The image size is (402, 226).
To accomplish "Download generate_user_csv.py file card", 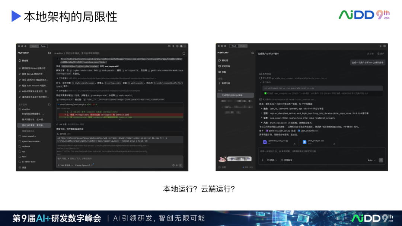I will [x=294, y=143].
